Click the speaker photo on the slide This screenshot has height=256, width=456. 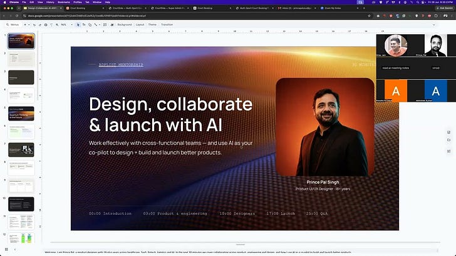(325, 127)
